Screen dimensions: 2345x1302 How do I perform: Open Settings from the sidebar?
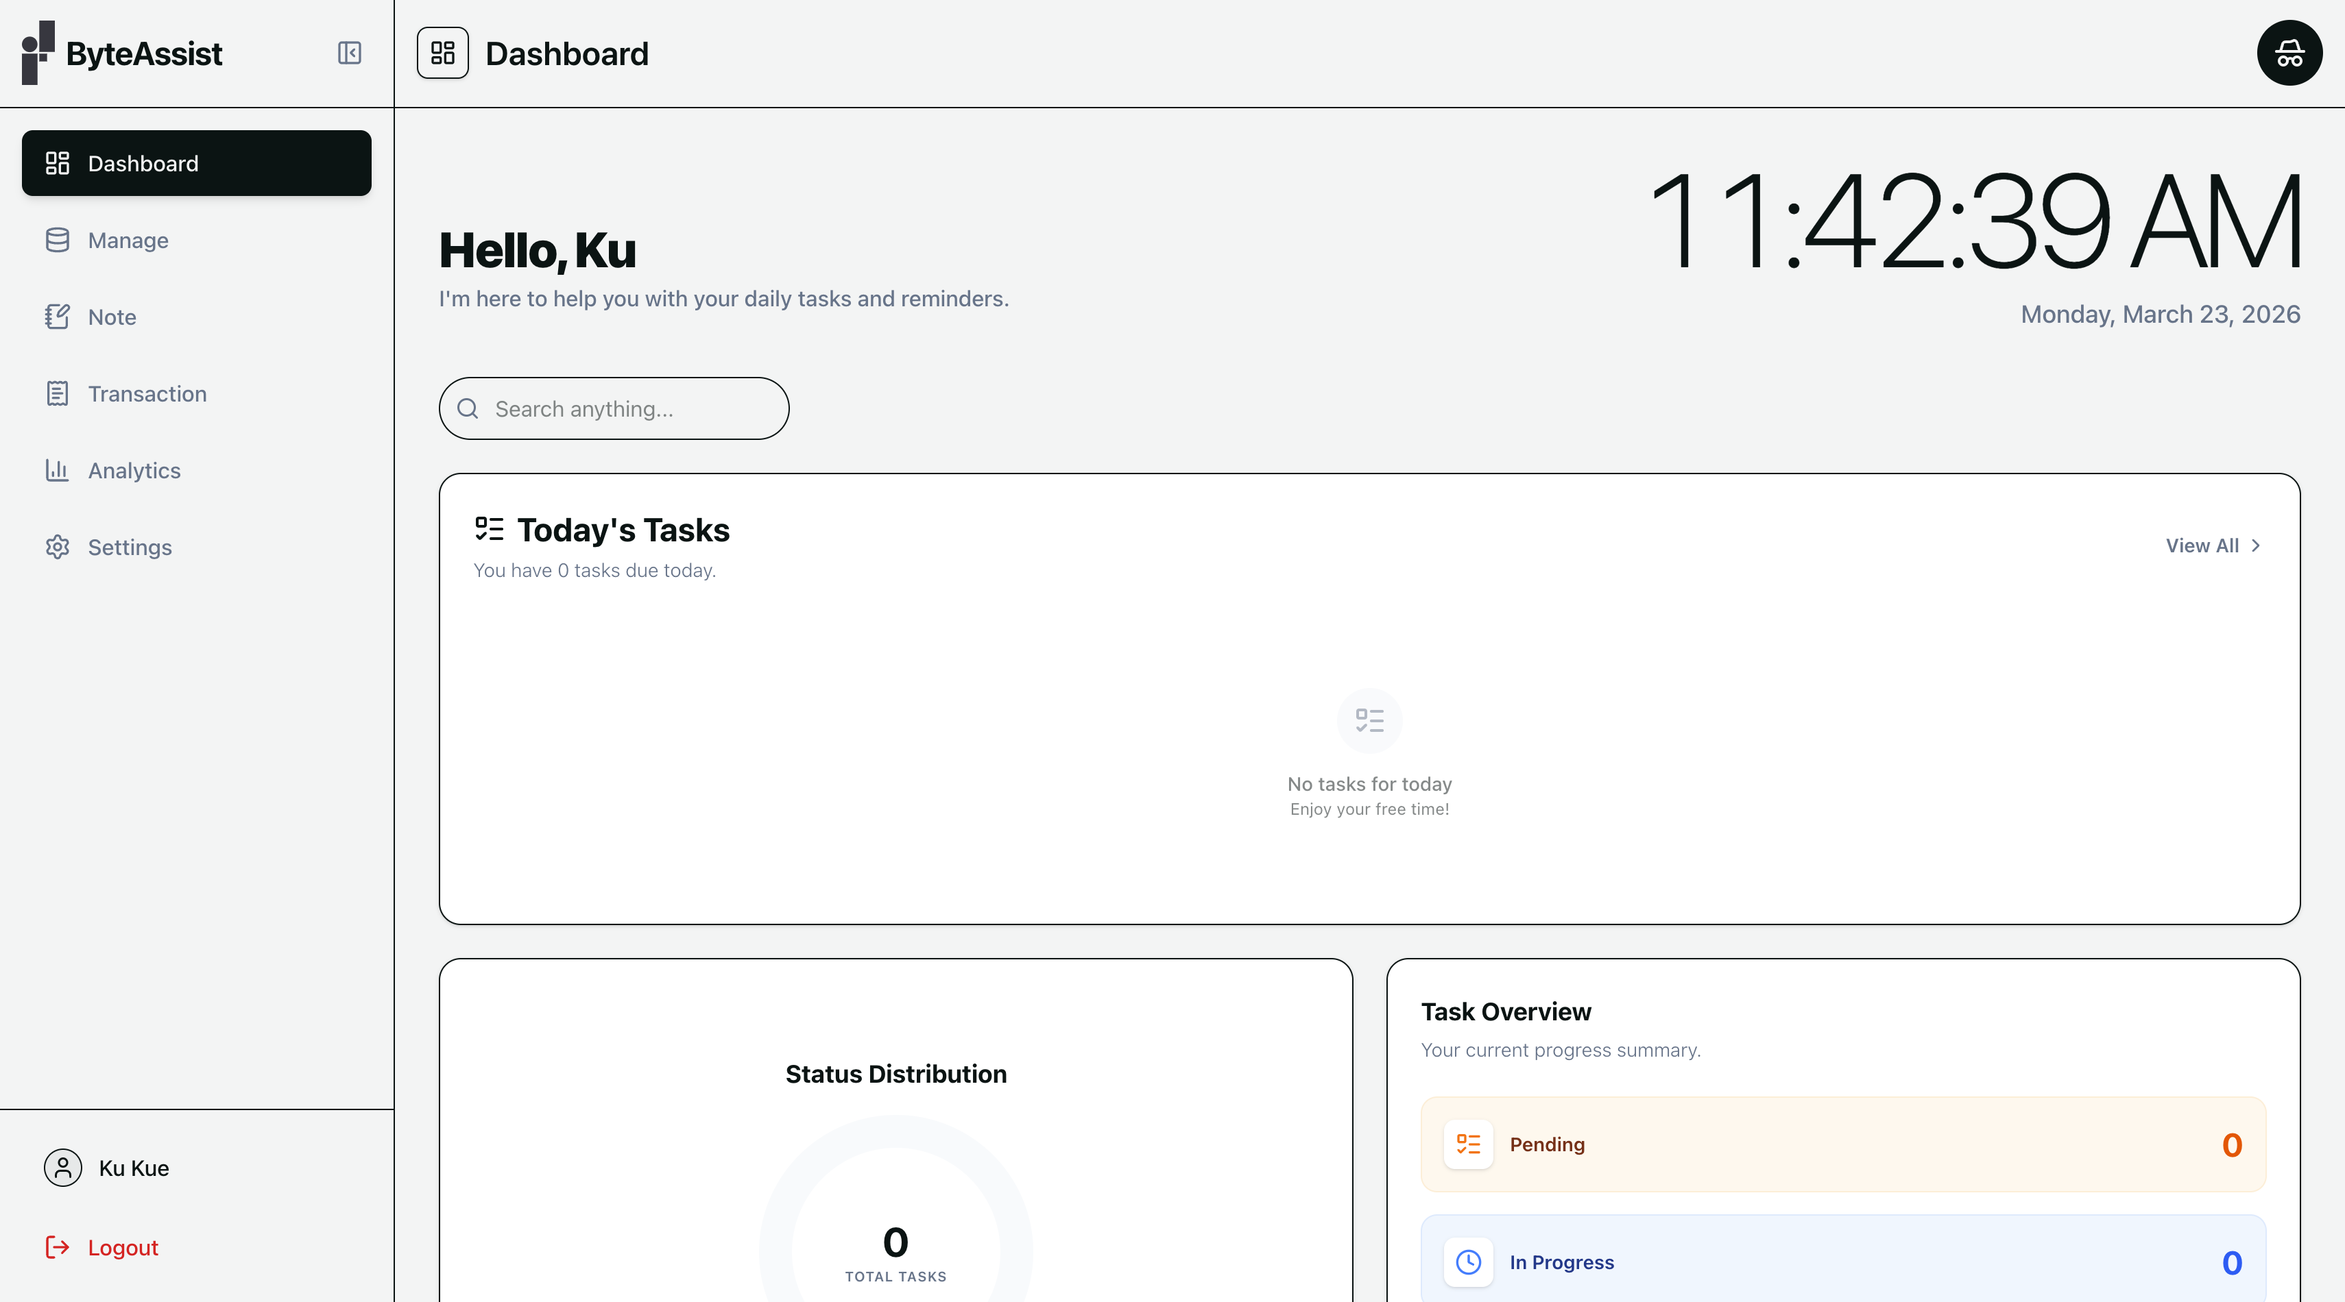(x=197, y=547)
